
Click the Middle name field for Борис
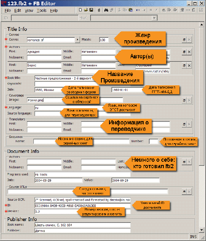coord(98,65)
